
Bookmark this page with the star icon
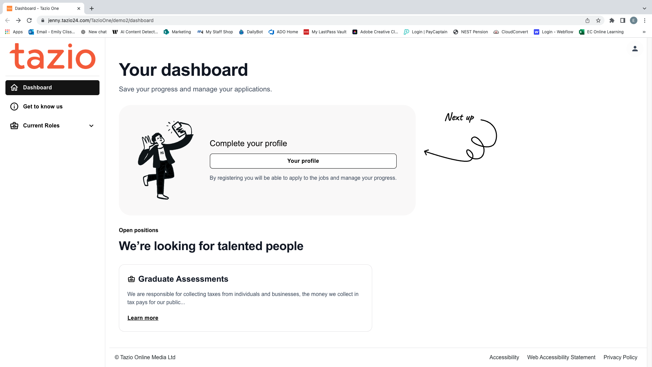click(598, 20)
